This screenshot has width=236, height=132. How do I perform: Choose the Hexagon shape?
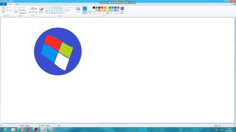pyautogui.click(x=54, y=10)
